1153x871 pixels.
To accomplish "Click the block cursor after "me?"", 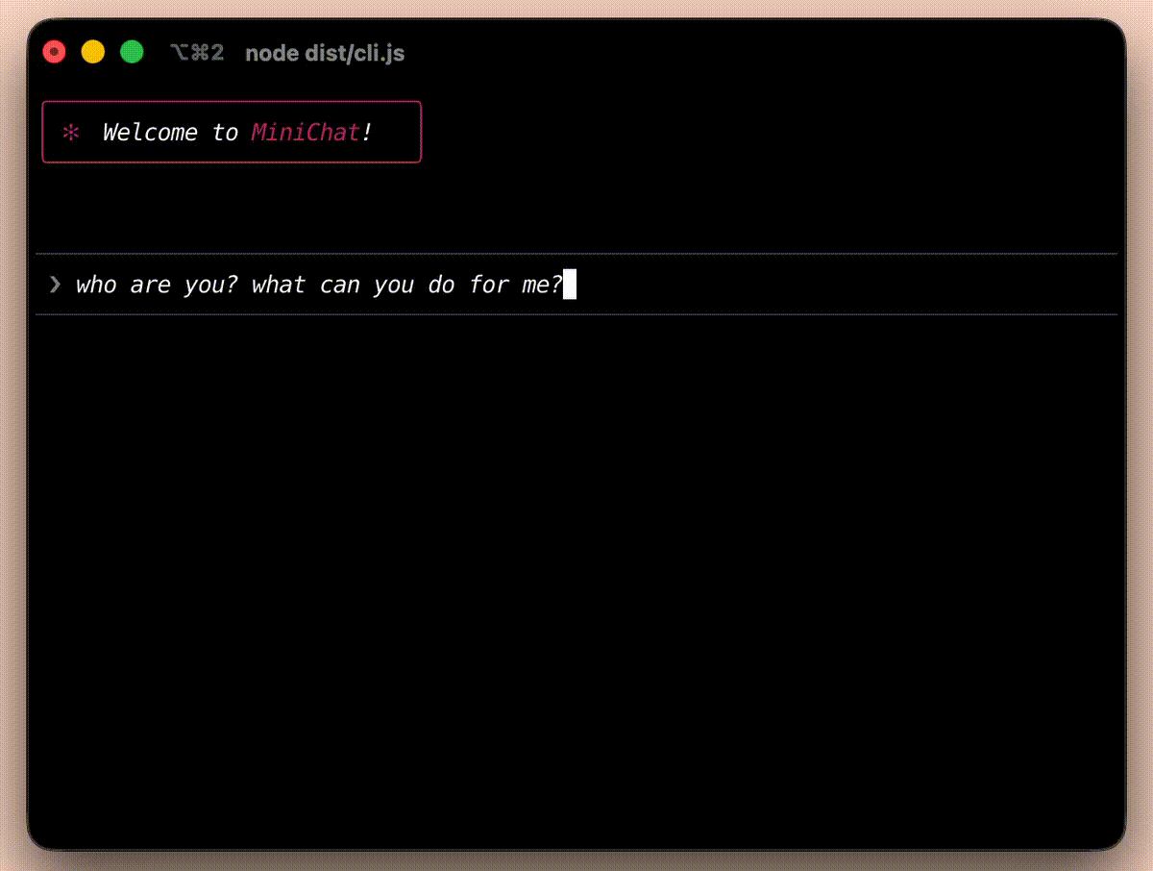I will pyautogui.click(x=570, y=285).
